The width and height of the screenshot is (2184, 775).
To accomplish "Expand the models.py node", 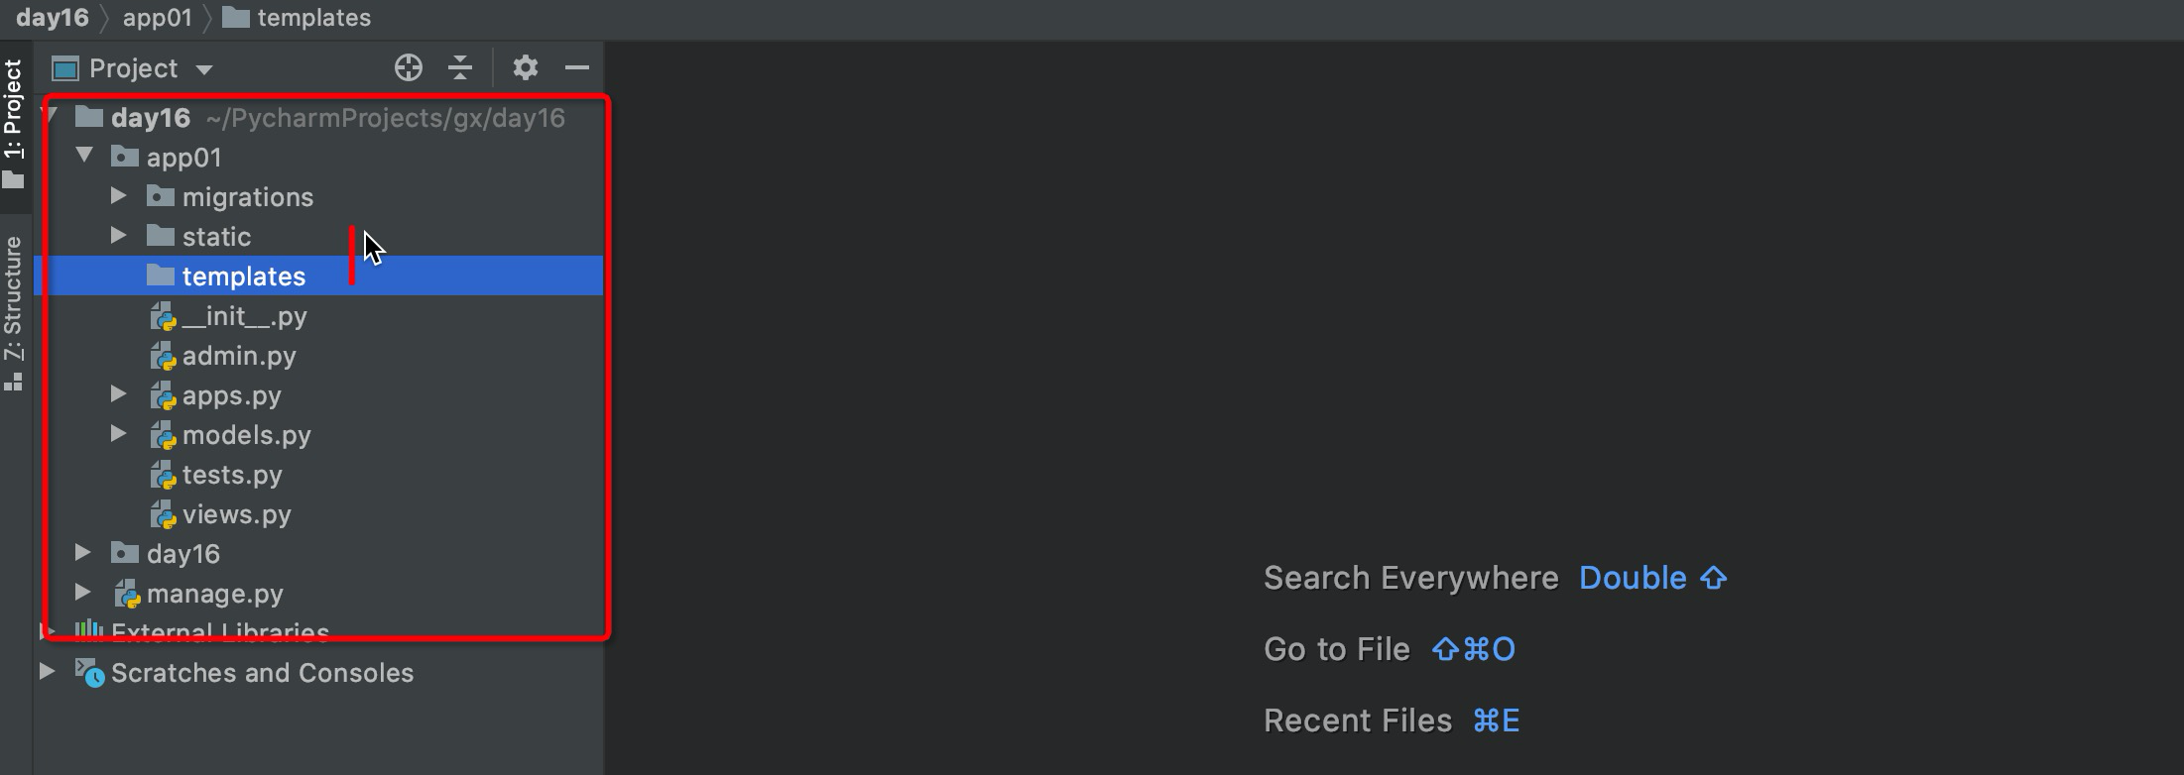I will click(x=118, y=434).
